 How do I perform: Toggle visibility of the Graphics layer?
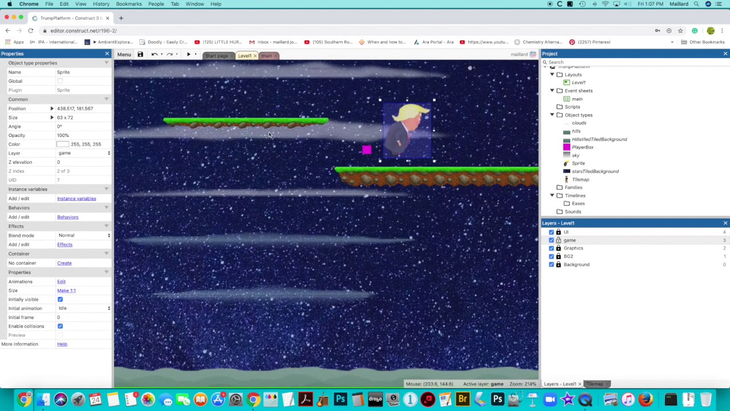(551, 248)
